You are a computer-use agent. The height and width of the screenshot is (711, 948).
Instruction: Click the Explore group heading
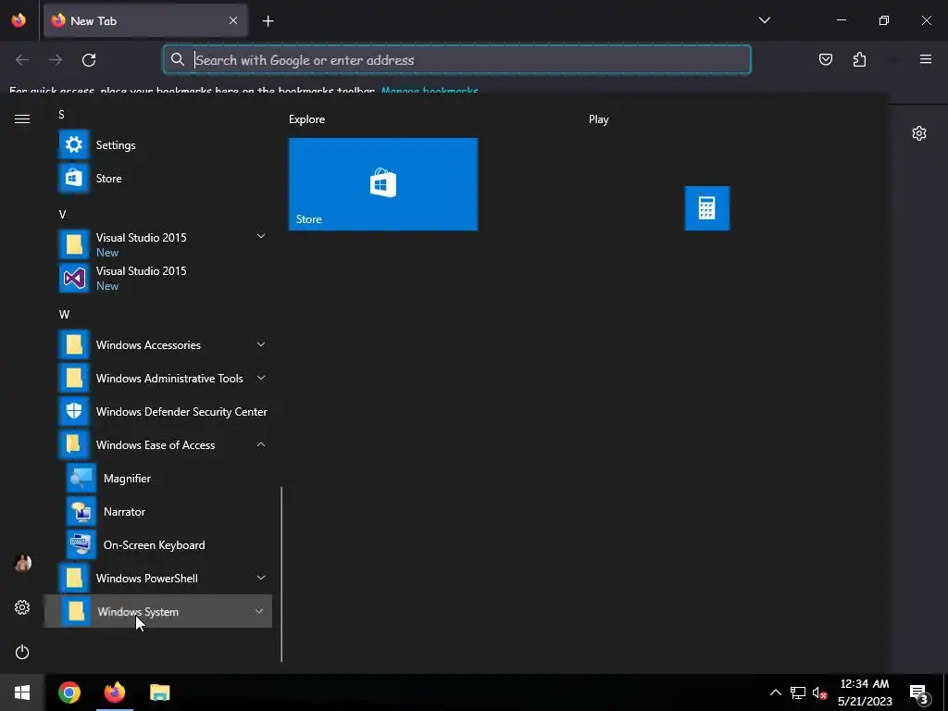pos(306,119)
